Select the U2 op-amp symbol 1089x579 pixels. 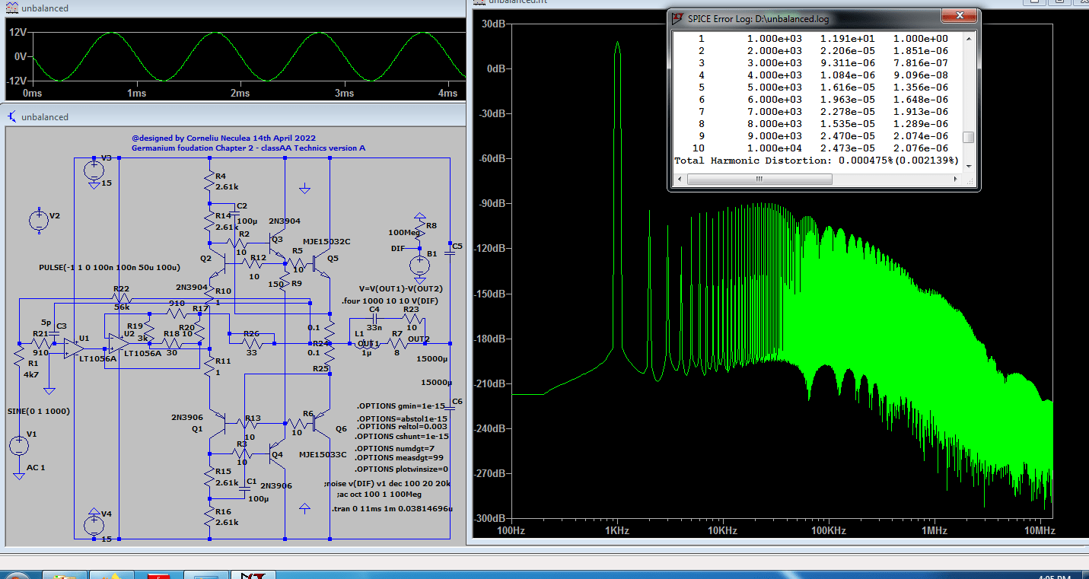point(117,344)
